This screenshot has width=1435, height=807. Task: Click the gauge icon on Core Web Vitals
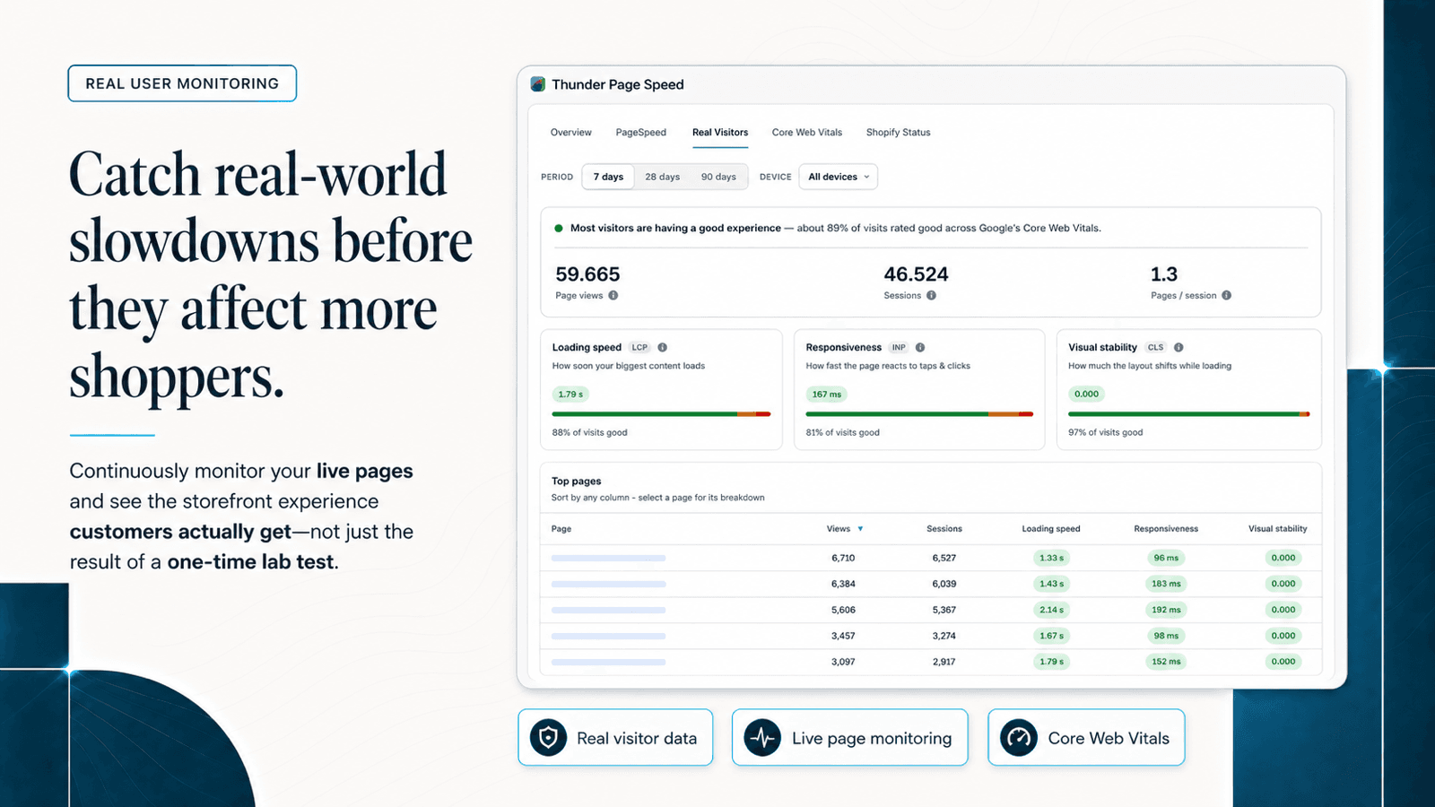click(x=1019, y=738)
